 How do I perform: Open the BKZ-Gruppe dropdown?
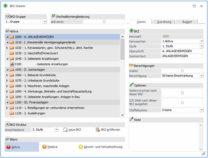[x=45, y=22]
